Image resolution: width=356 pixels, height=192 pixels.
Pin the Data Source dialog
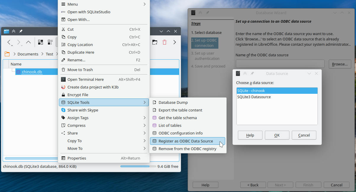(252, 73)
